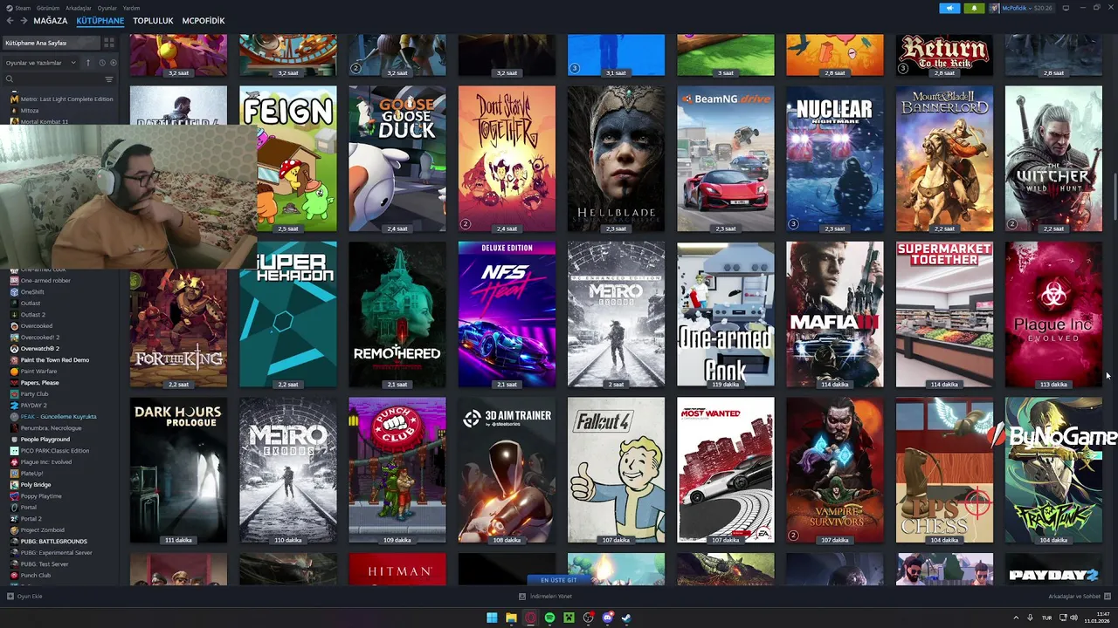Select People Playground in sidebar

tap(45, 440)
